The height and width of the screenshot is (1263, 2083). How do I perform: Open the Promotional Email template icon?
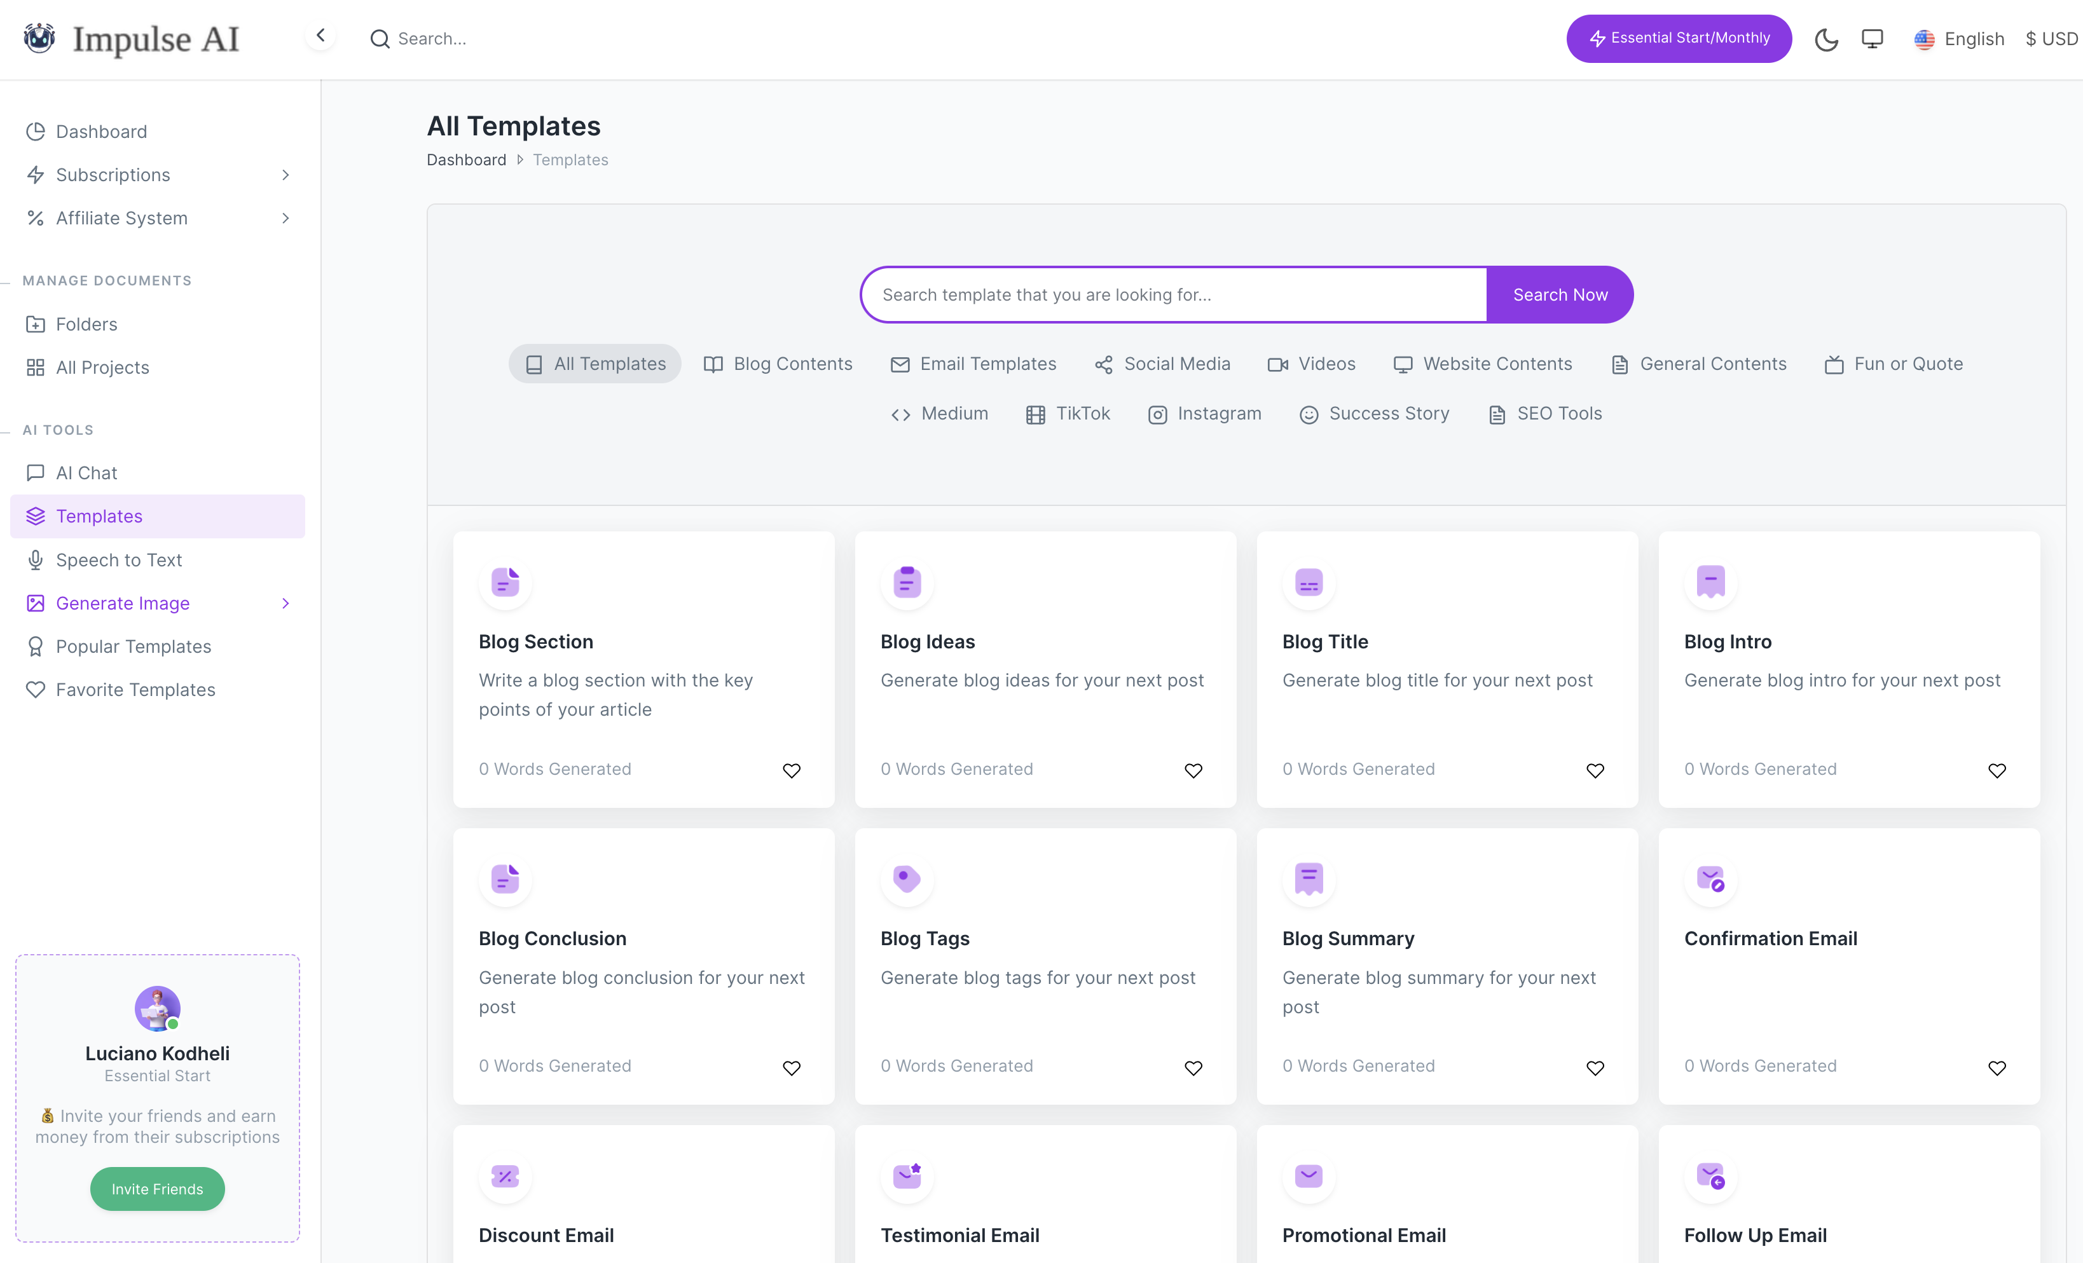tap(1309, 1175)
